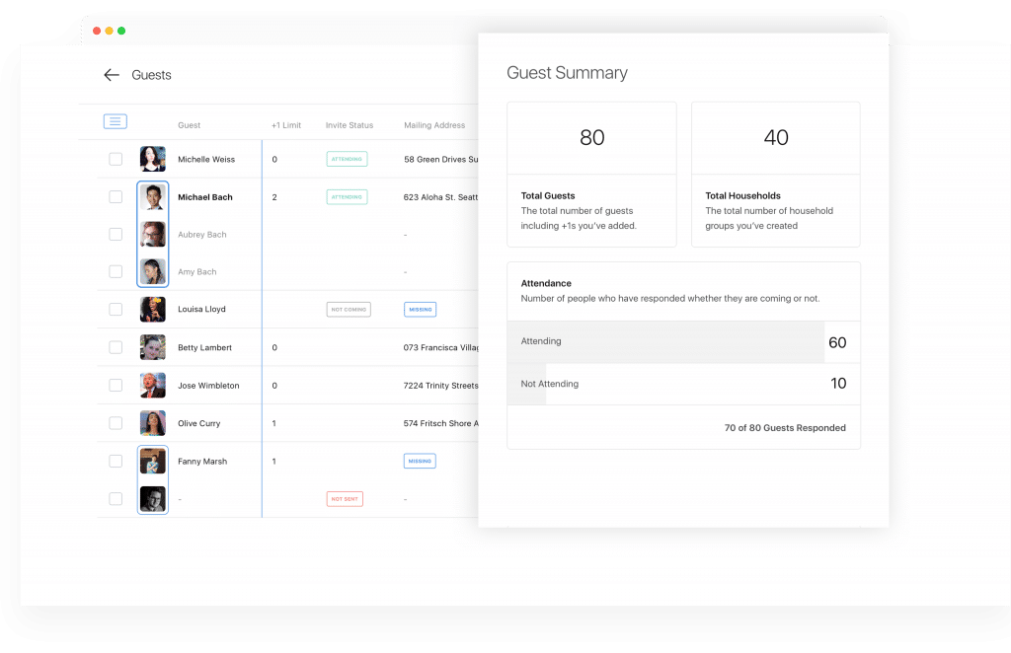Viewport: 1011px width, 653px height.
Task: Click the Attending progress bar
Action: pos(665,342)
